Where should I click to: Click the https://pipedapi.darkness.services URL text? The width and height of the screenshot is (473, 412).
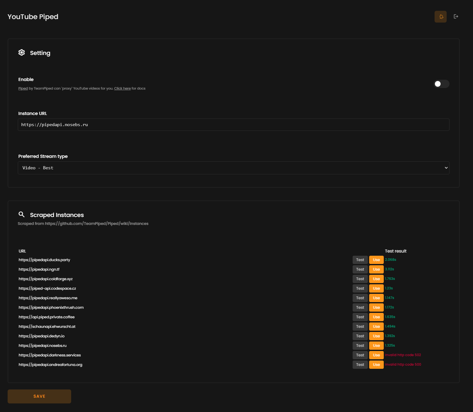(x=50, y=355)
